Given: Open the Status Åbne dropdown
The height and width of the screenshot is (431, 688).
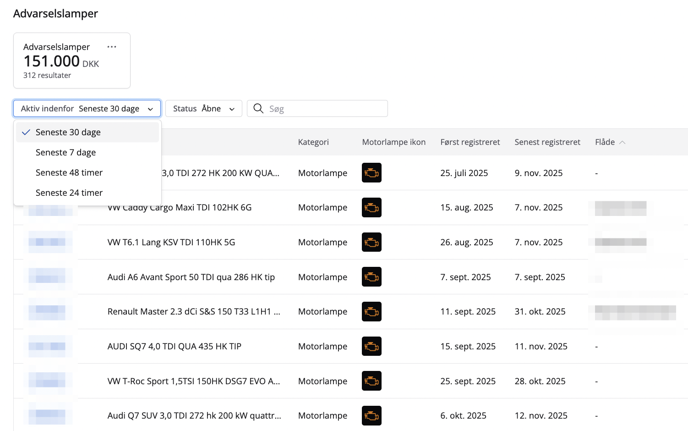Looking at the screenshot, I should coord(203,109).
